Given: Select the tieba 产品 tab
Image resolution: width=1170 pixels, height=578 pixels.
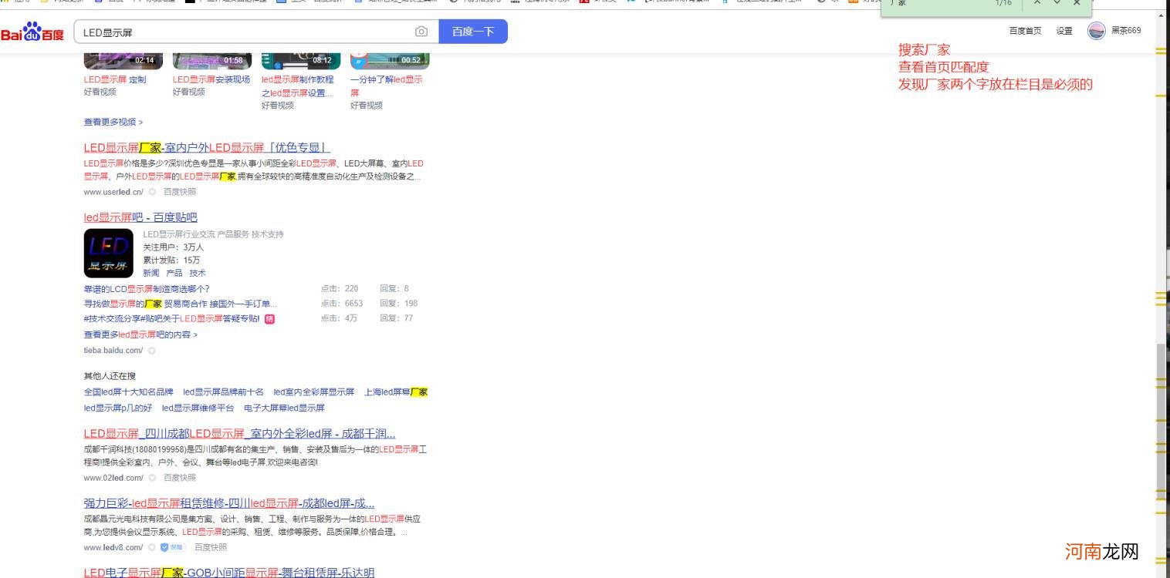Looking at the screenshot, I should tap(174, 273).
